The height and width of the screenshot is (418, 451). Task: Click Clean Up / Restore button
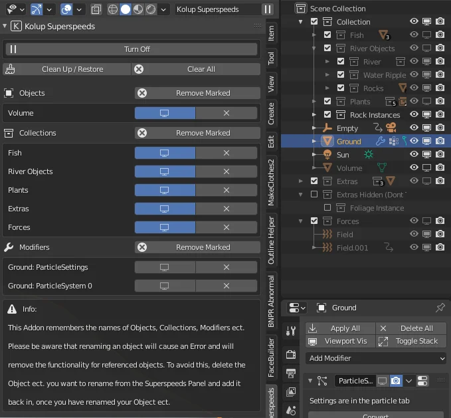coord(66,69)
